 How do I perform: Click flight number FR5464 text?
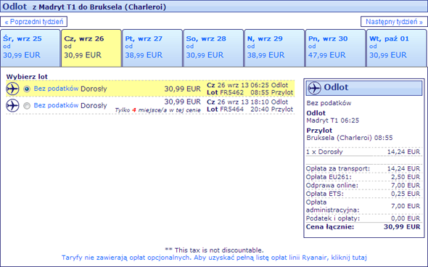(231, 110)
